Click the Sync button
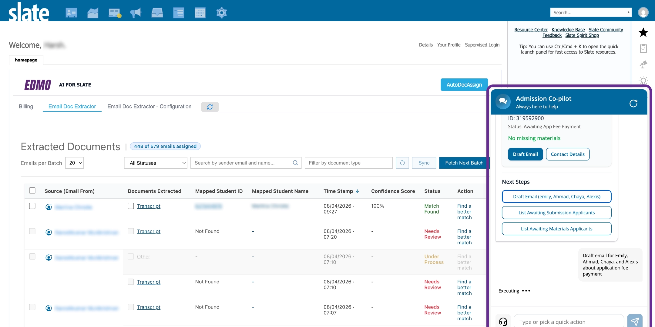 coord(424,163)
